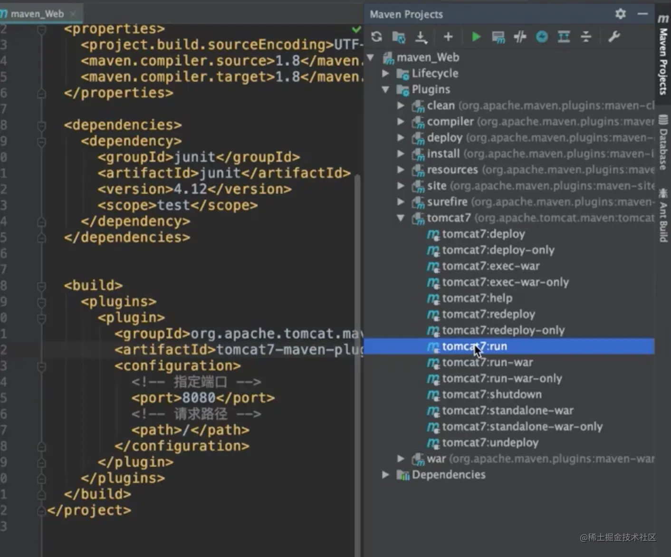Close the maven_Web editor tab
This screenshot has height=557, width=671.
click(73, 14)
